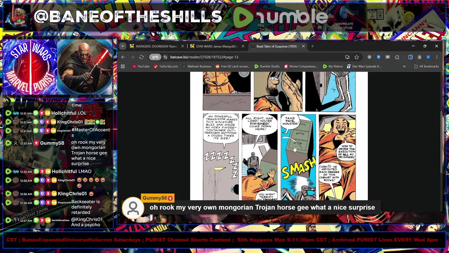This screenshot has width=449, height=253.
Task: Click the ZZZZ buzz saw comic panel
Action: click(x=221, y=157)
